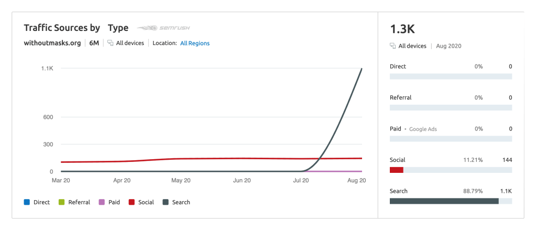Click the Aug 20 point on the x-axis

[x=356, y=180]
